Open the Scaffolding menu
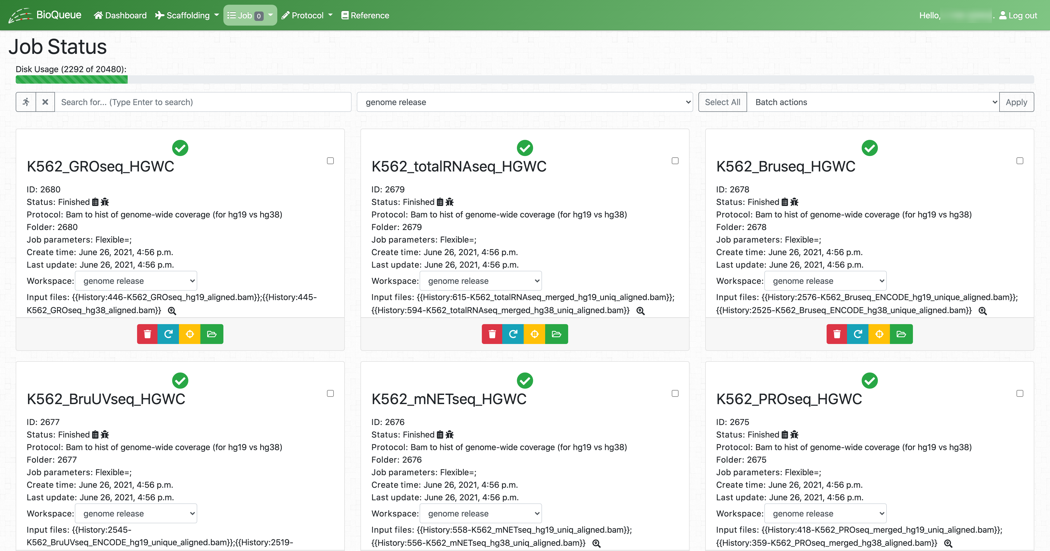Image resolution: width=1050 pixels, height=551 pixels. click(x=187, y=15)
